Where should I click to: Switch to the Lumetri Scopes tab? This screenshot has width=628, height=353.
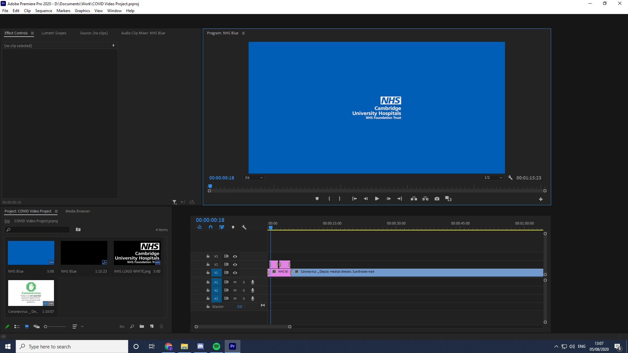54,33
